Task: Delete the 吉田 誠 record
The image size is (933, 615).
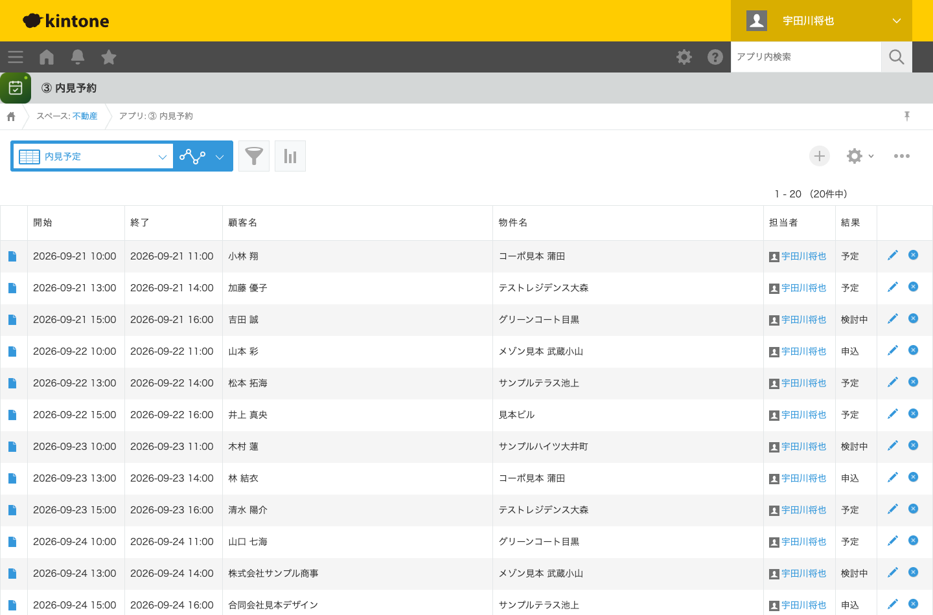Action: (914, 319)
